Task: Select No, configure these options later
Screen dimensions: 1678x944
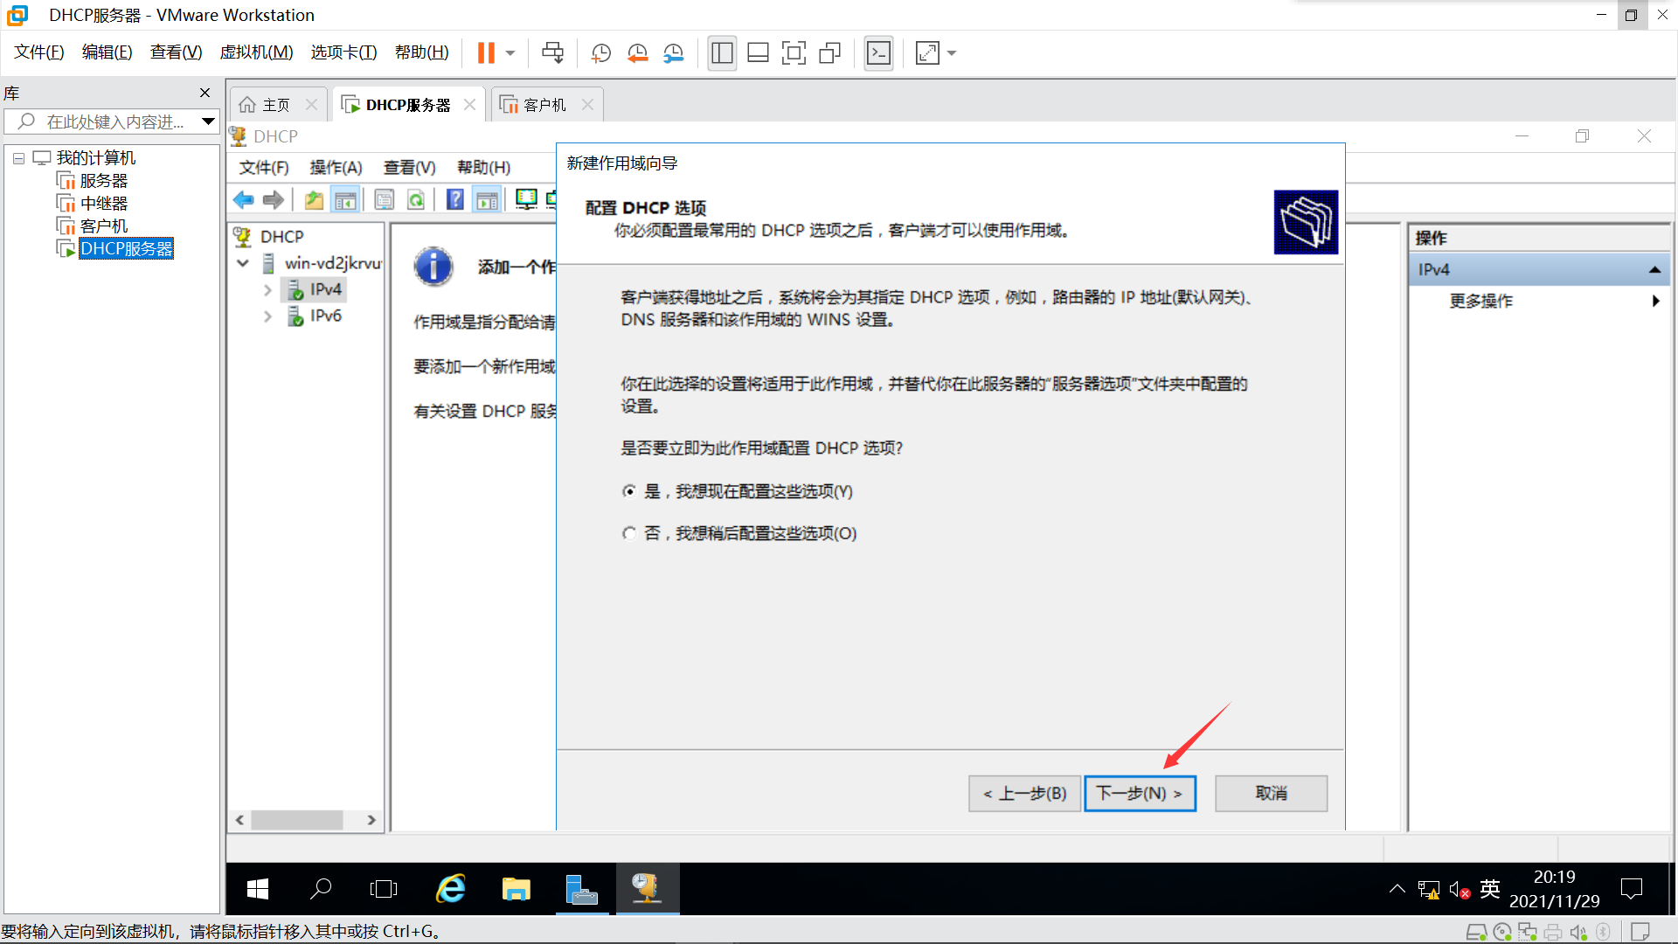Action: 629,533
